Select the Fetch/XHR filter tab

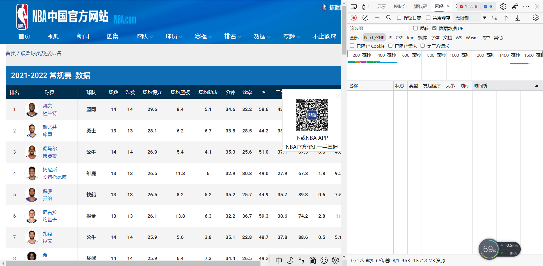374,37
